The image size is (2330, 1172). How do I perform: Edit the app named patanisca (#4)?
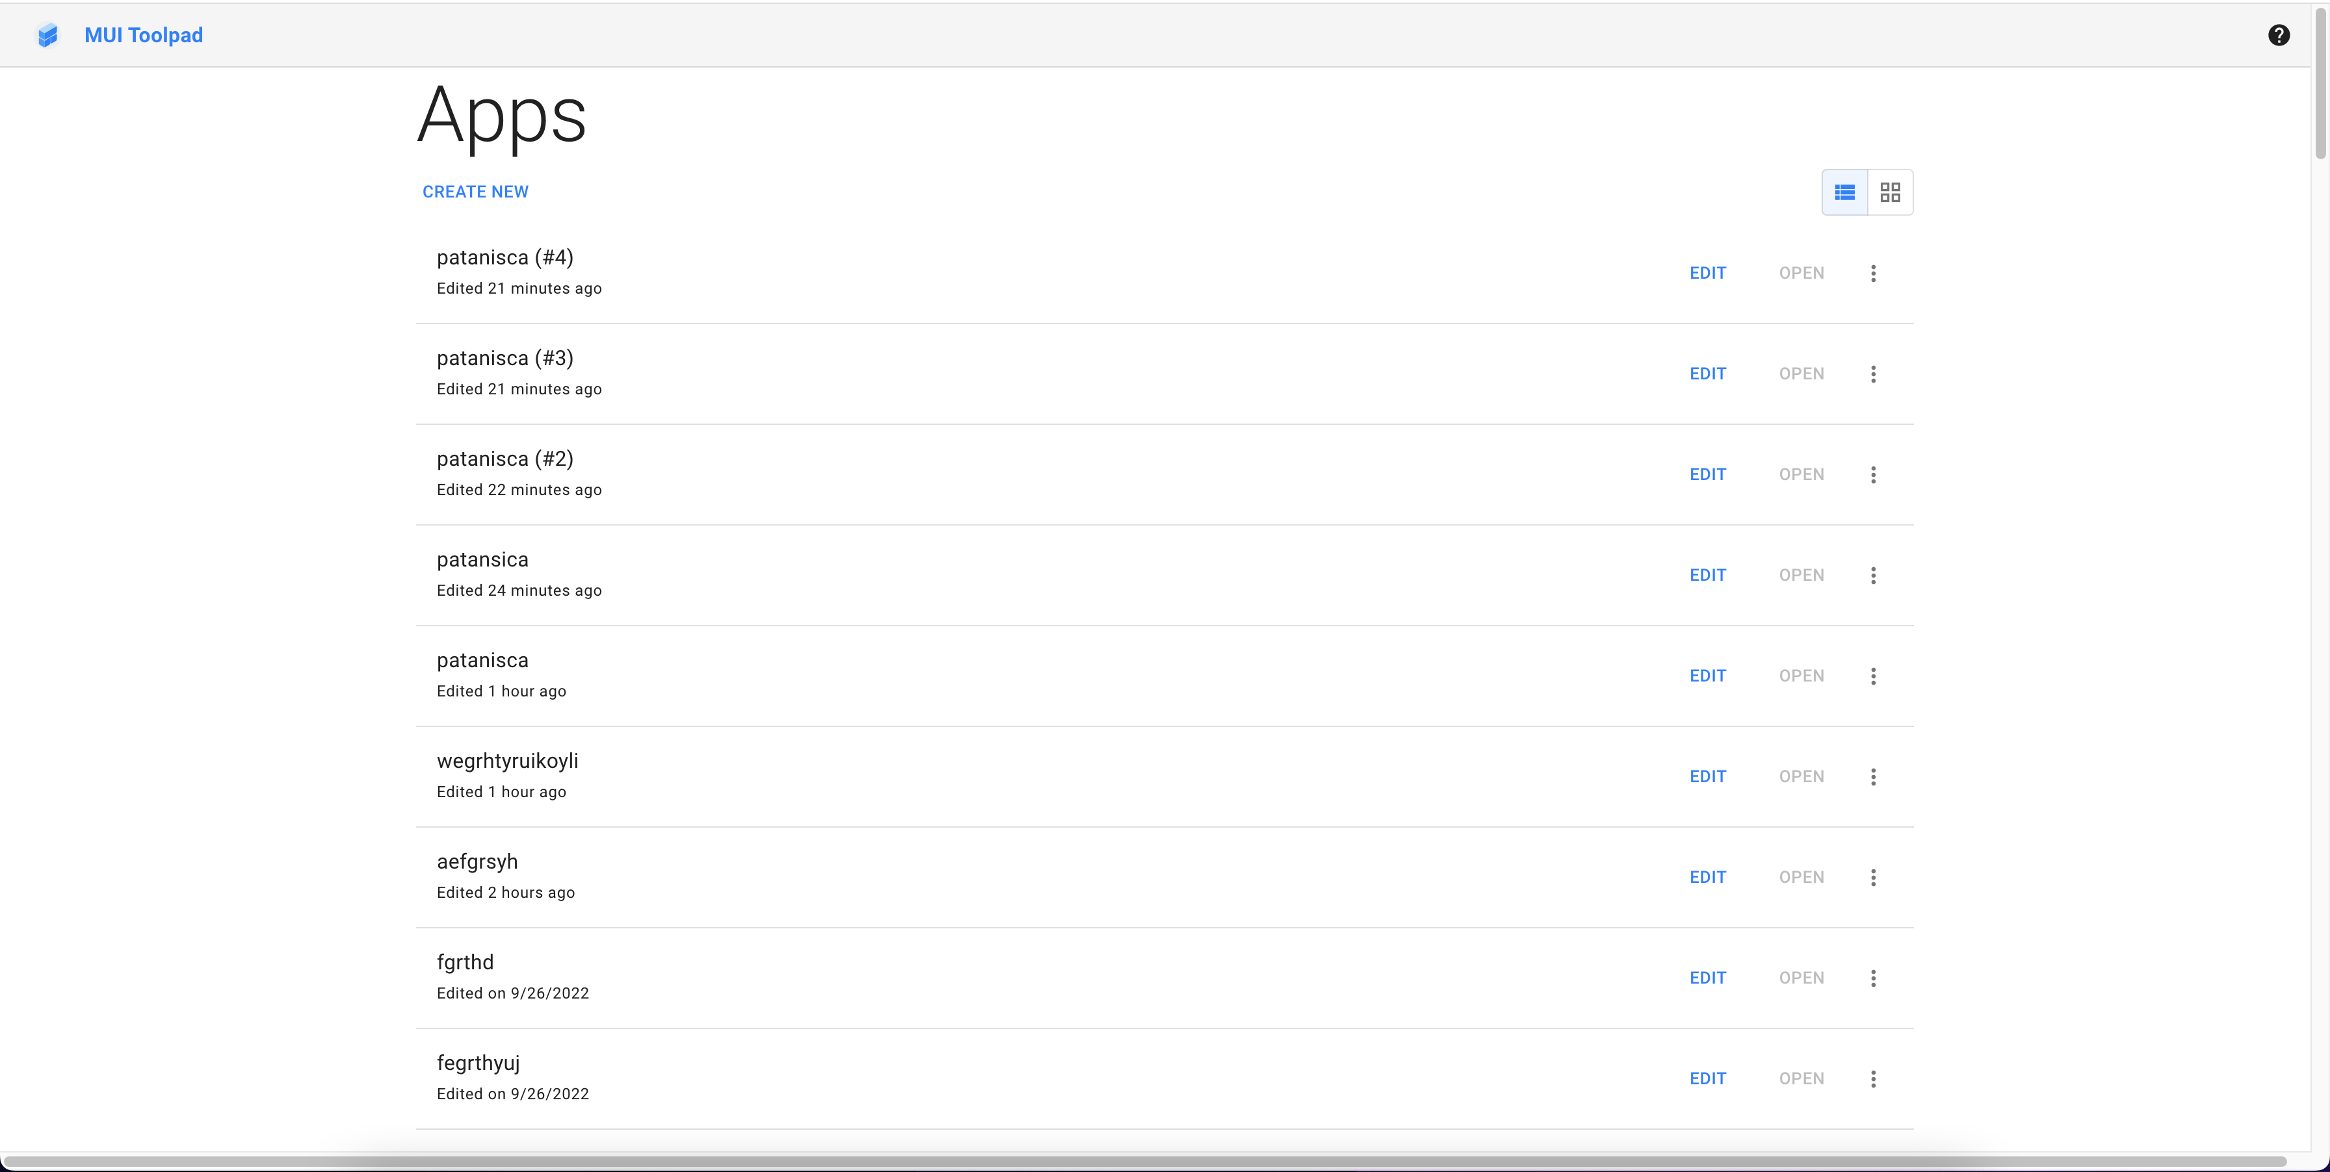(1708, 273)
